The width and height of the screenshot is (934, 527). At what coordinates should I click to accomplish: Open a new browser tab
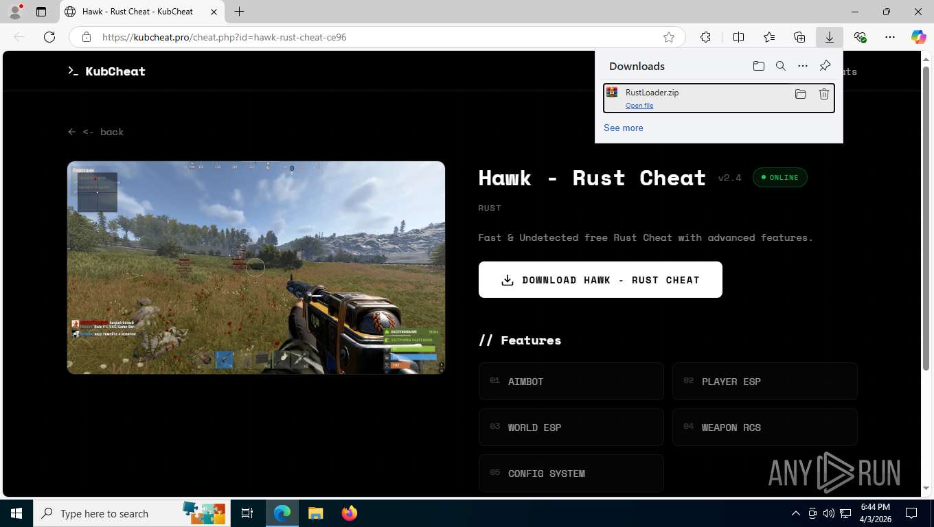coord(239,12)
